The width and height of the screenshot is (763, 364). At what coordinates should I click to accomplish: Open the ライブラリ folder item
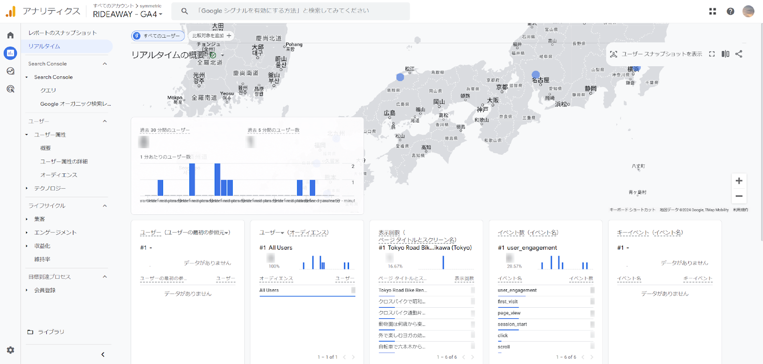pos(46,332)
